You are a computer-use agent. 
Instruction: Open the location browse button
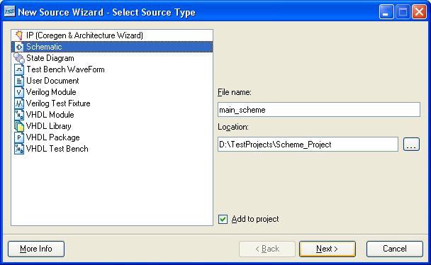point(411,145)
